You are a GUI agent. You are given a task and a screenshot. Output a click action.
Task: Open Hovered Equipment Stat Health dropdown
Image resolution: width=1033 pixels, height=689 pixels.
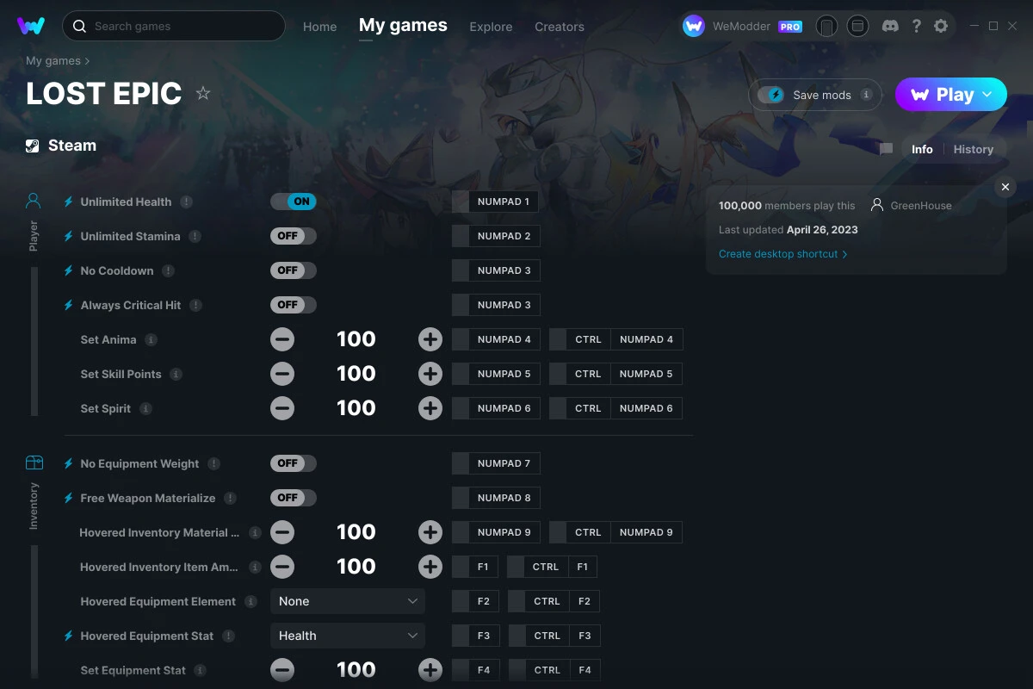[x=348, y=636]
